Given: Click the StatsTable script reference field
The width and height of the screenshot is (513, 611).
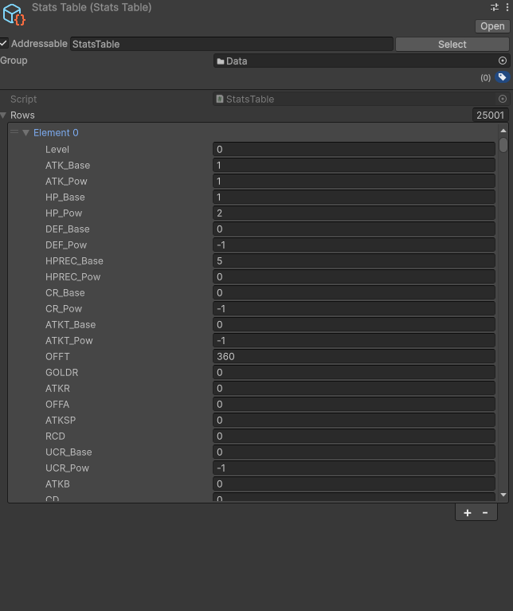Looking at the screenshot, I should [x=362, y=99].
